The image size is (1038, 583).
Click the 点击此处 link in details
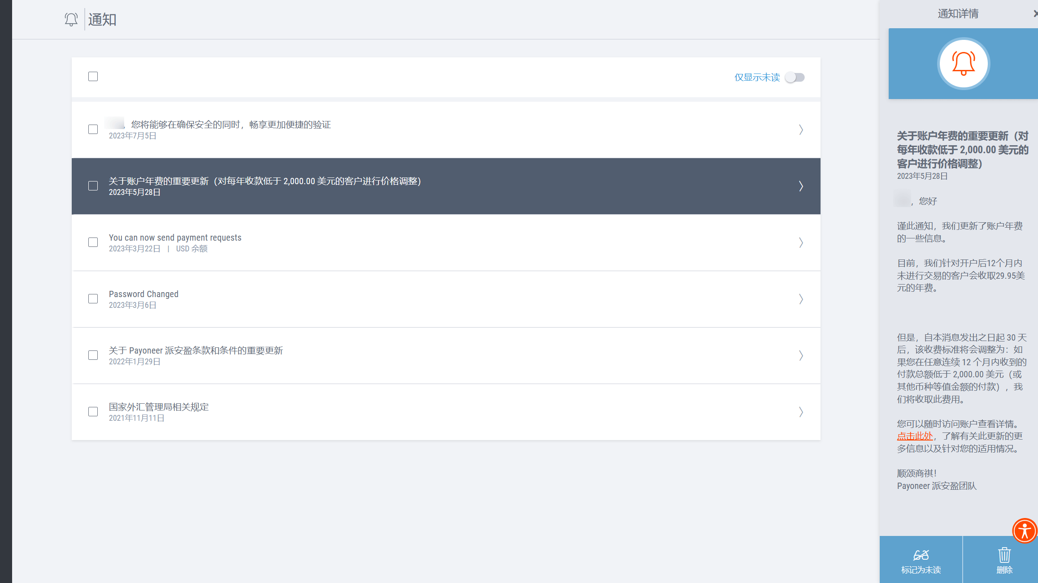pos(915,436)
